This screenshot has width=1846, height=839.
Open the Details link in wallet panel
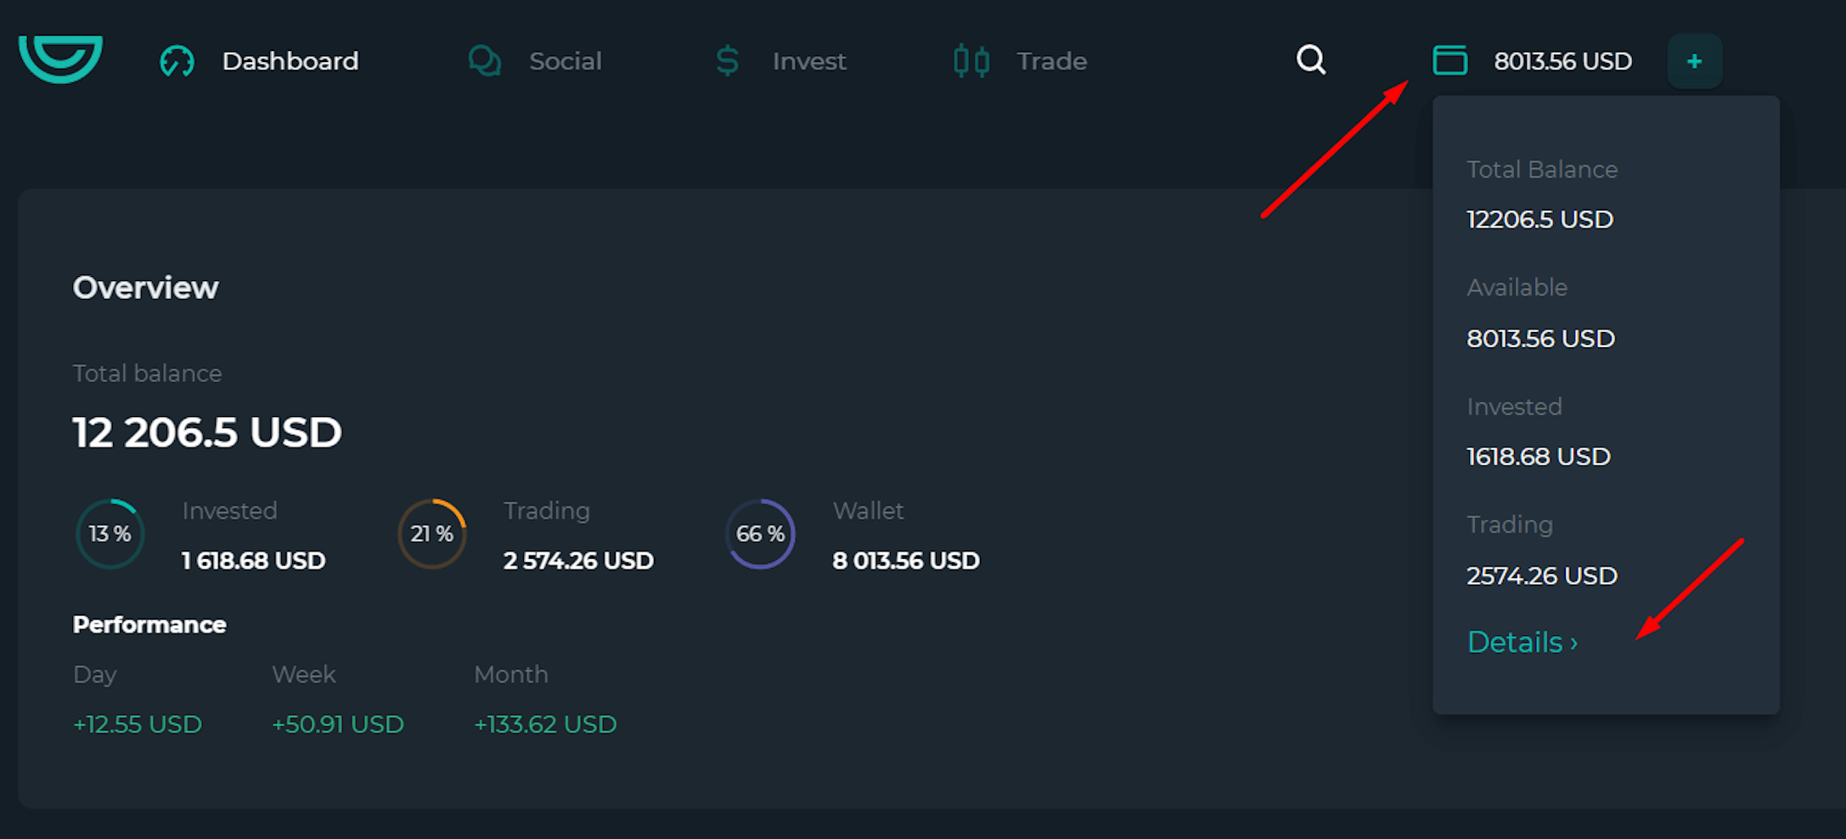click(x=1515, y=642)
